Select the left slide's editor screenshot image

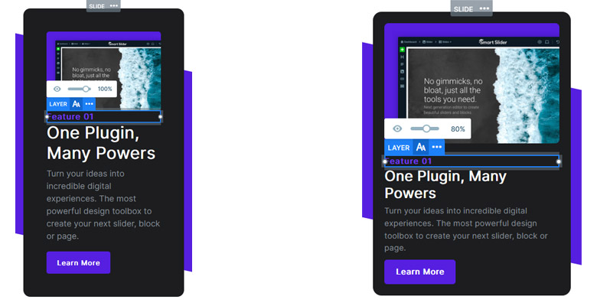[103, 71]
